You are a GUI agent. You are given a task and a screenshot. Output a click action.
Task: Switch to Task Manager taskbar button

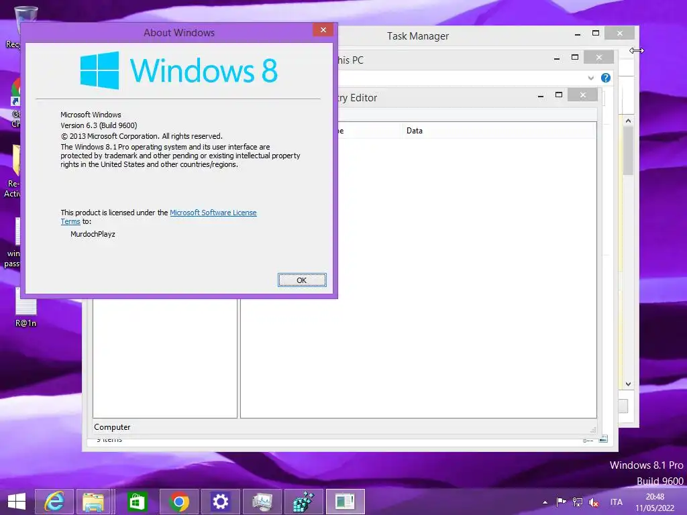coord(262,502)
